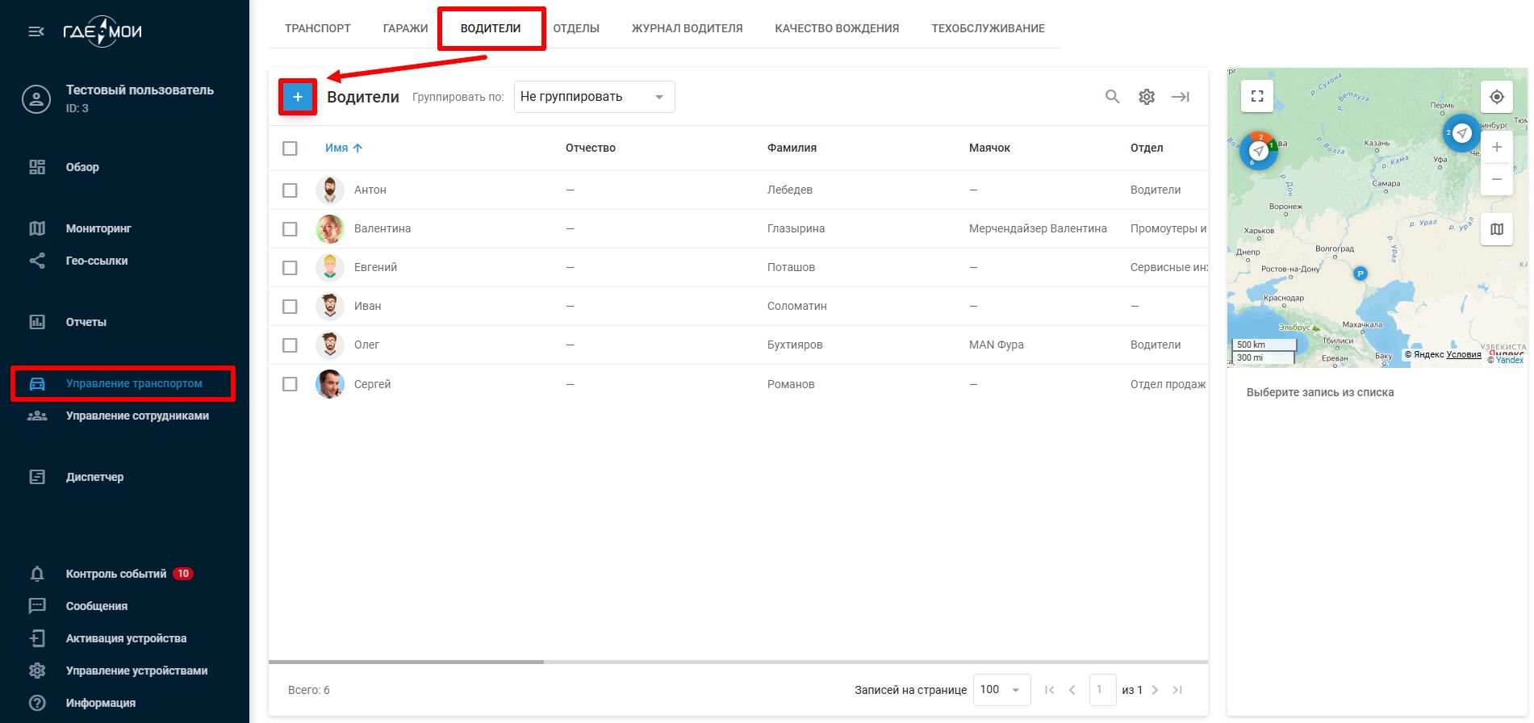Collapse the sidebar hamburger menu
This screenshot has width=1534, height=723.
pyautogui.click(x=36, y=31)
